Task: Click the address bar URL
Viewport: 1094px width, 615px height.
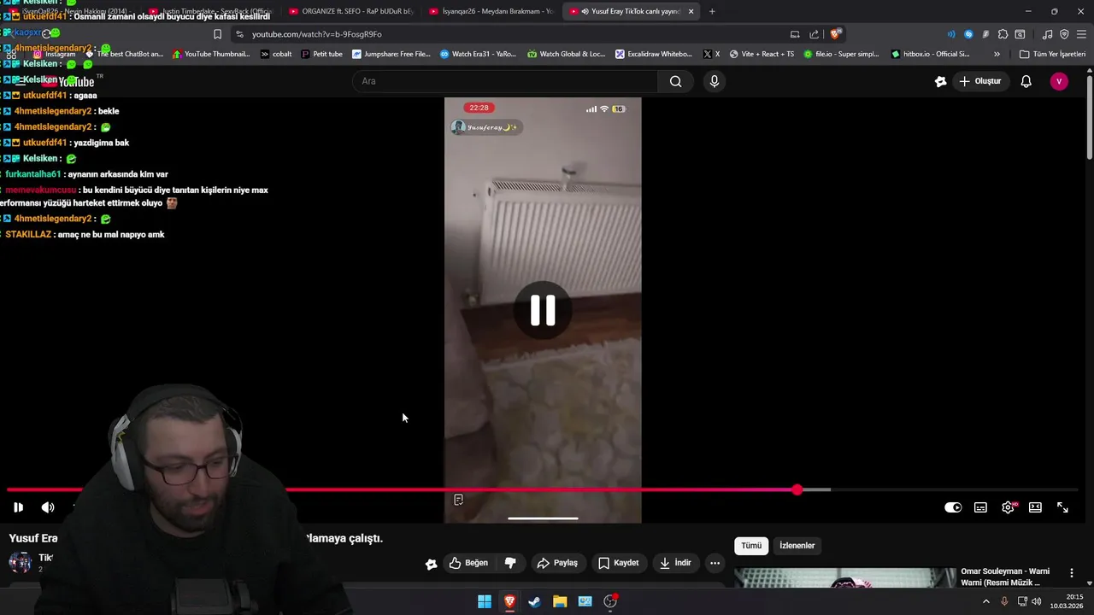Action: 317,34
